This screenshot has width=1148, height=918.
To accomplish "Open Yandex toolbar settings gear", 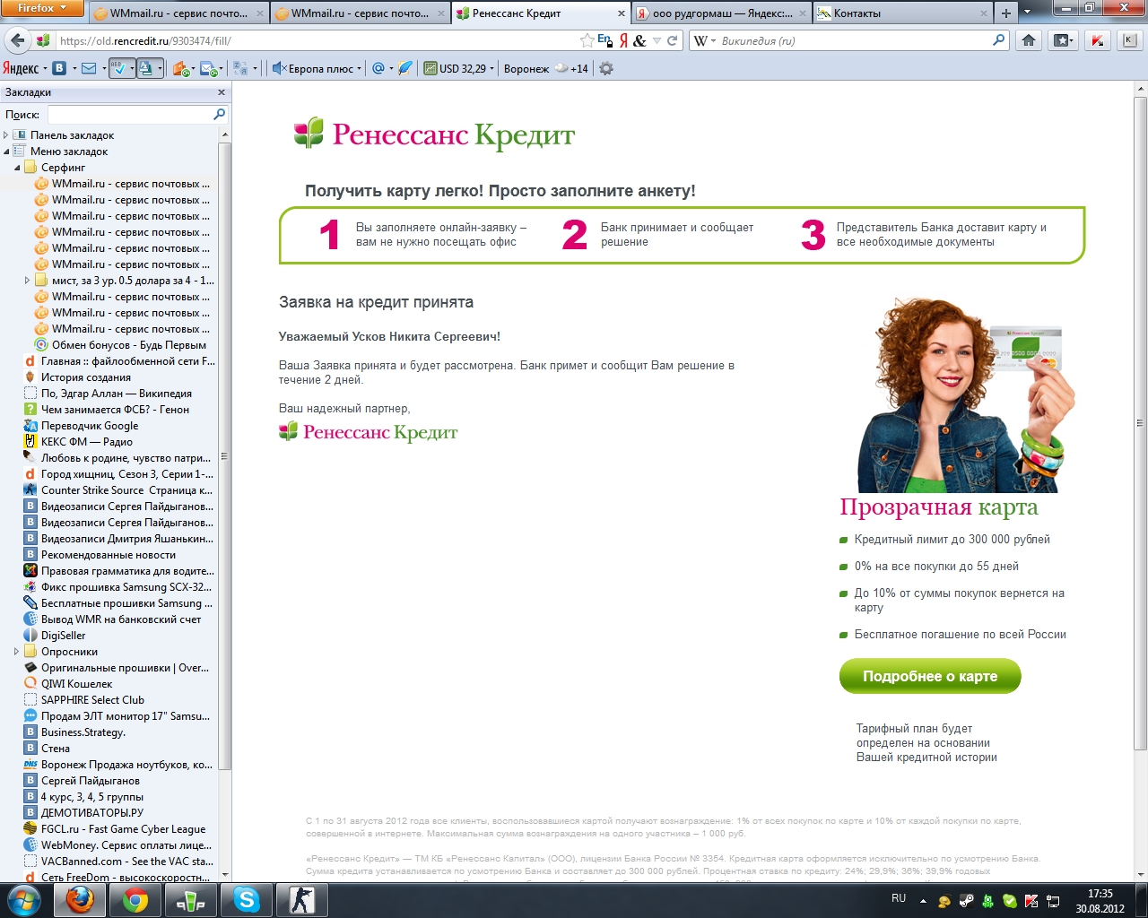I will click(x=606, y=68).
